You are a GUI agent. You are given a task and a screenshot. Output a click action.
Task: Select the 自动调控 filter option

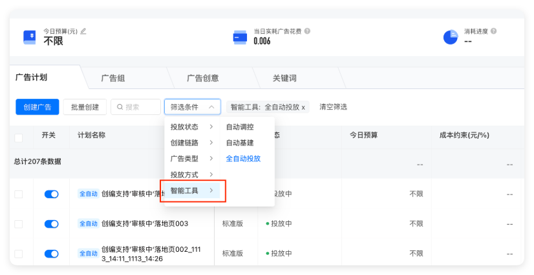click(x=240, y=127)
